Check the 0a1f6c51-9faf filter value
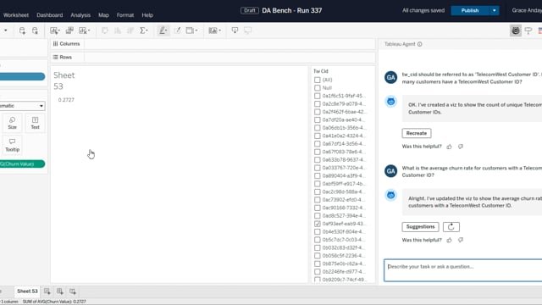Viewport: 542px width, 305px height. pyautogui.click(x=318, y=96)
